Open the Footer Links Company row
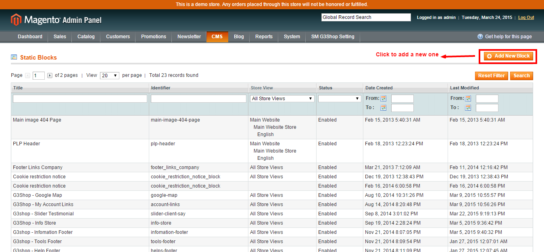544x252 pixels. click(272, 167)
